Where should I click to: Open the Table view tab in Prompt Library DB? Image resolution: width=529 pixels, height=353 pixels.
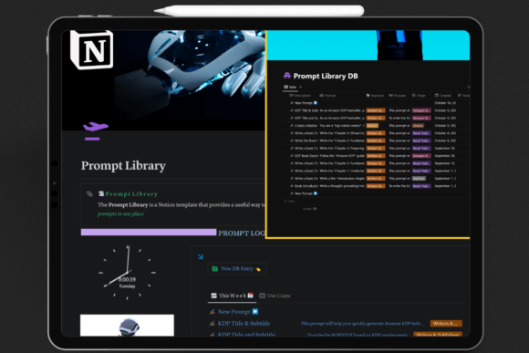(290, 87)
